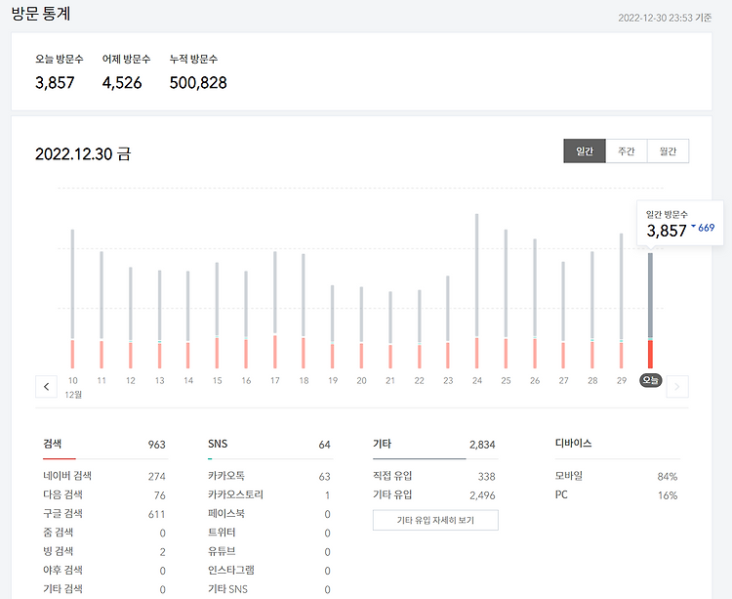Switch to 일간 daily view tab

click(x=585, y=150)
